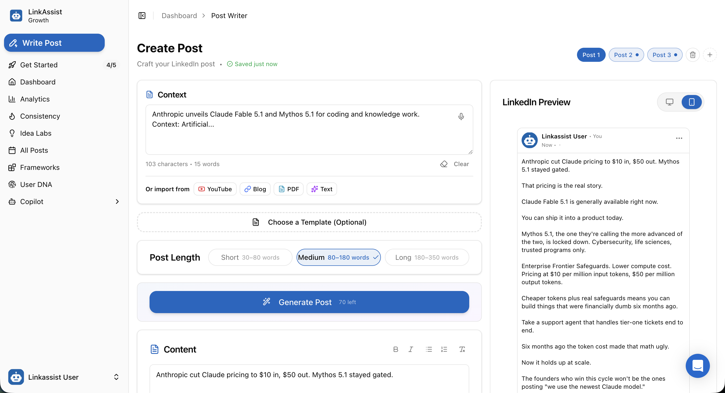This screenshot has height=393, width=725.
Task: Clear the Context text
Action: 454,164
